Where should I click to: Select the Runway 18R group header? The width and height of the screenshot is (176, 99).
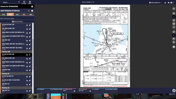coord(16,52)
